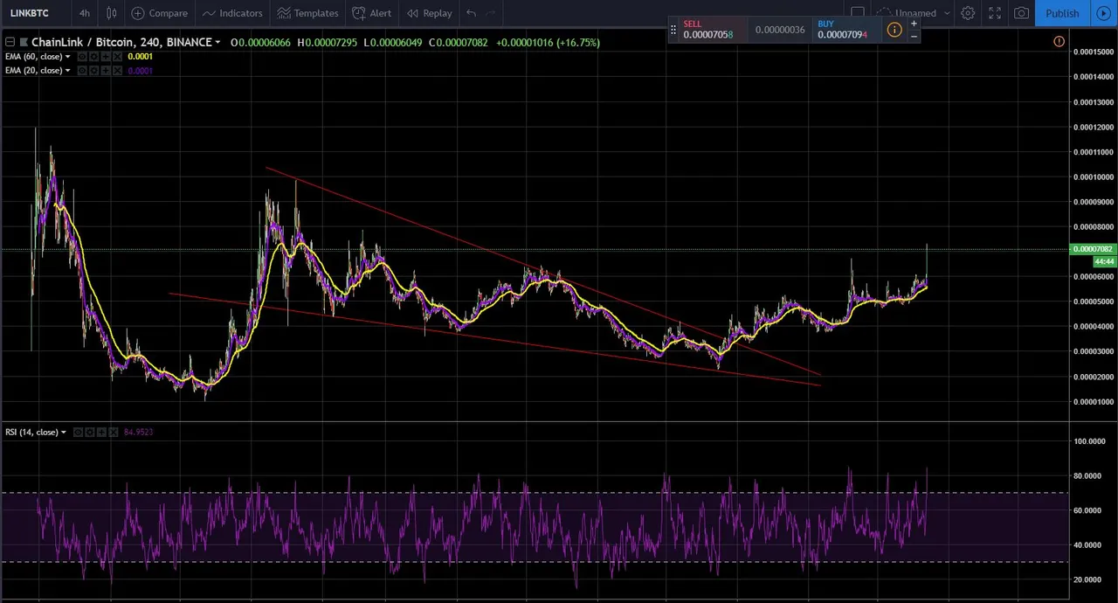Open the Indicators menu
The height and width of the screenshot is (603, 1118).
pos(231,13)
